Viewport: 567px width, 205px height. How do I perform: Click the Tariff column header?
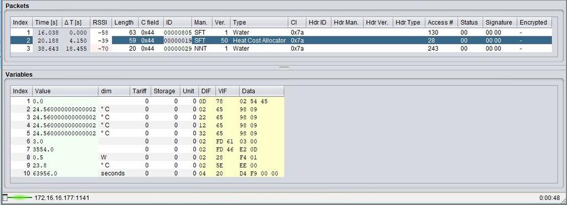[140, 91]
